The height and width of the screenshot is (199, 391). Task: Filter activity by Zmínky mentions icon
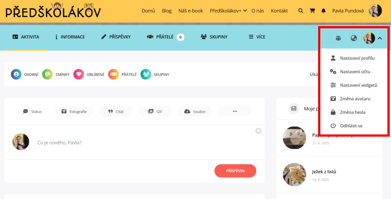pyautogui.click(x=47, y=74)
